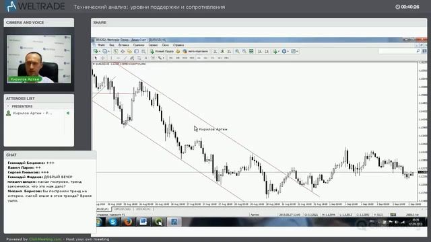Open the Navigator star-folder icon
Viewport: 431px width, 242px height.
129,51
